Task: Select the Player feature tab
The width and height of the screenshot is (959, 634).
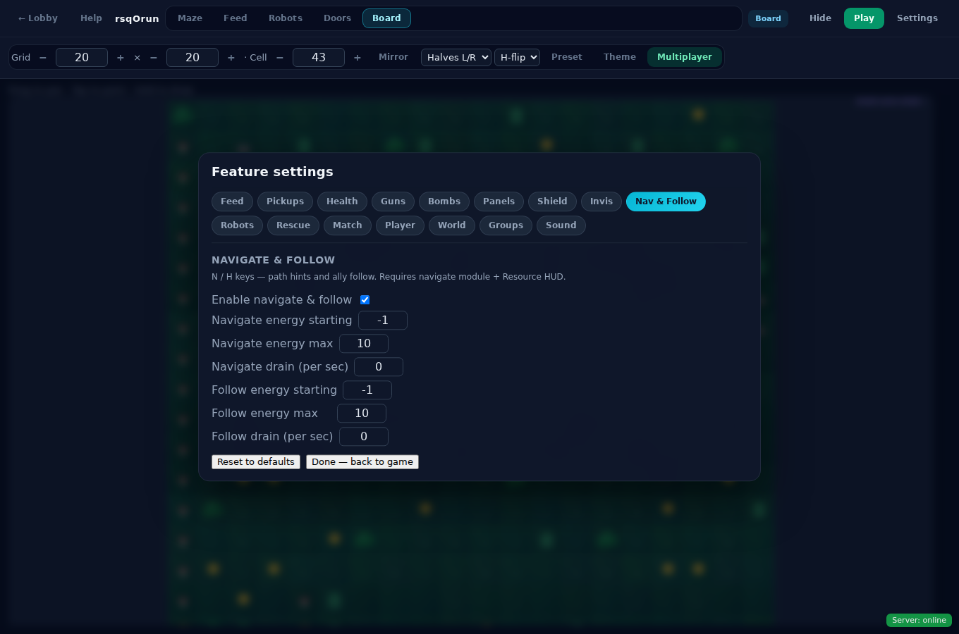Action: coord(400,225)
